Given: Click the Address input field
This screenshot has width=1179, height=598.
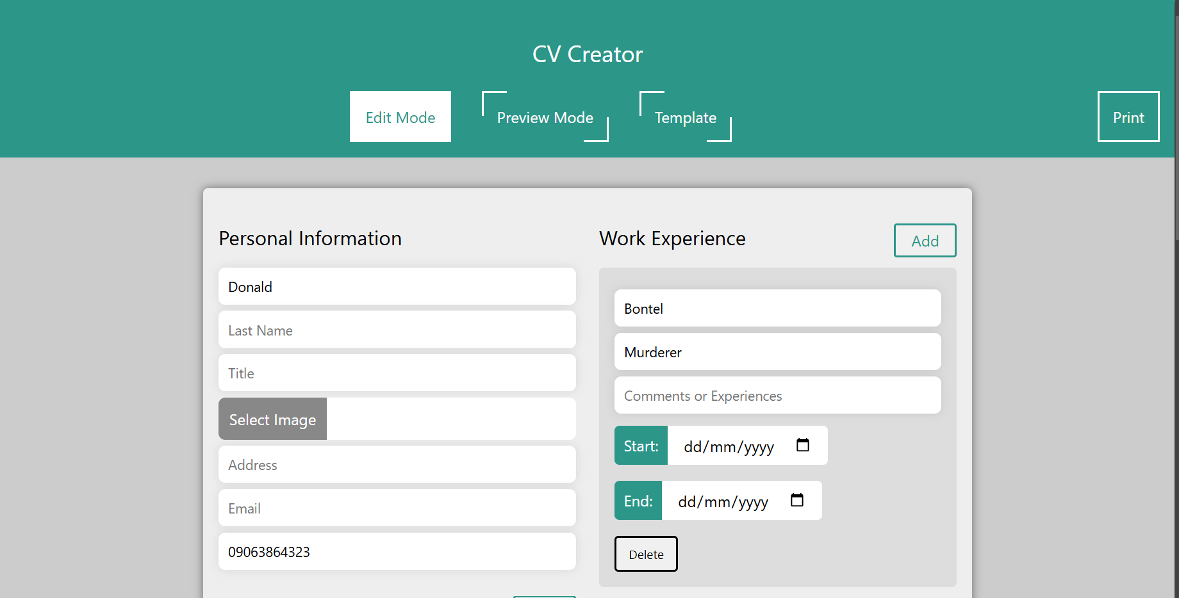Looking at the screenshot, I should [x=397, y=464].
